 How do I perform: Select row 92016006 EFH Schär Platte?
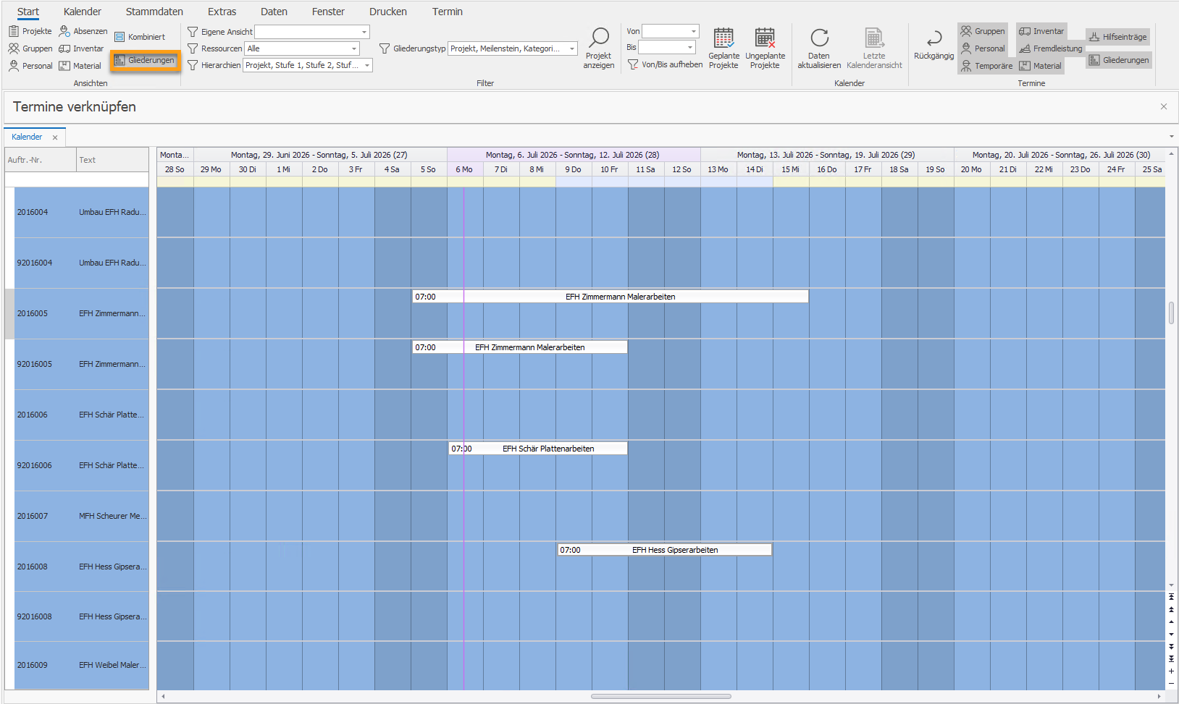[81, 465]
